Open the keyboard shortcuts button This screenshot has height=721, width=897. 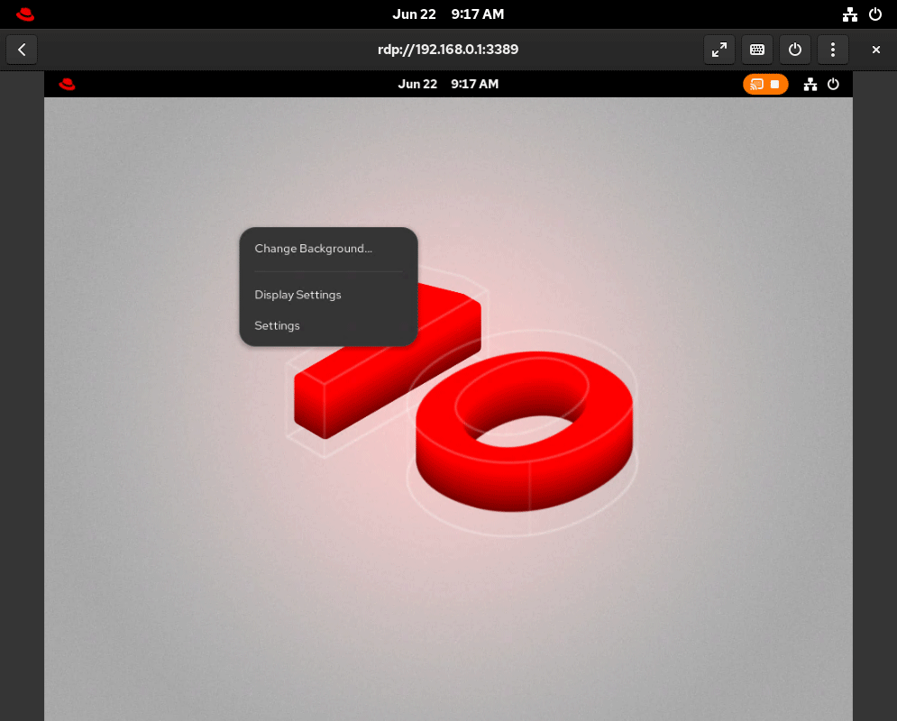pos(757,50)
